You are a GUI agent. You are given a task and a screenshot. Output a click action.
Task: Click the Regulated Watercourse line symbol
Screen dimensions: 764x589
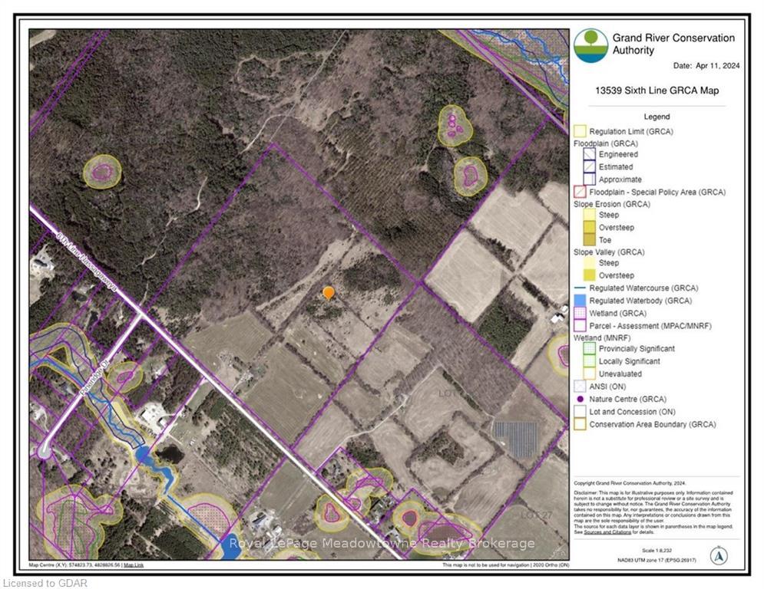[579, 288]
